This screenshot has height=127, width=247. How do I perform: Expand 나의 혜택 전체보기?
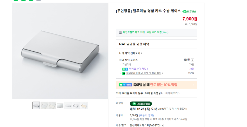pyautogui.click(x=131, y=53)
